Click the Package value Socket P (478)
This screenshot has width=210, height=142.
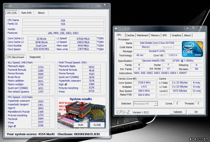[157, 51]
